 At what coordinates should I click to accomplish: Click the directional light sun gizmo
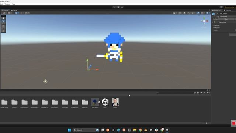(x=45, y=81)
